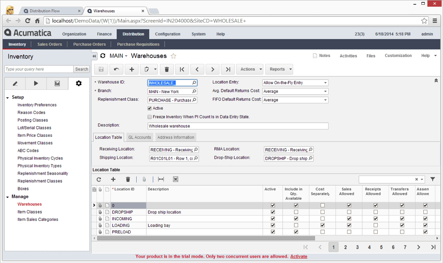Delete selected row in Location Table

point(128,180)
